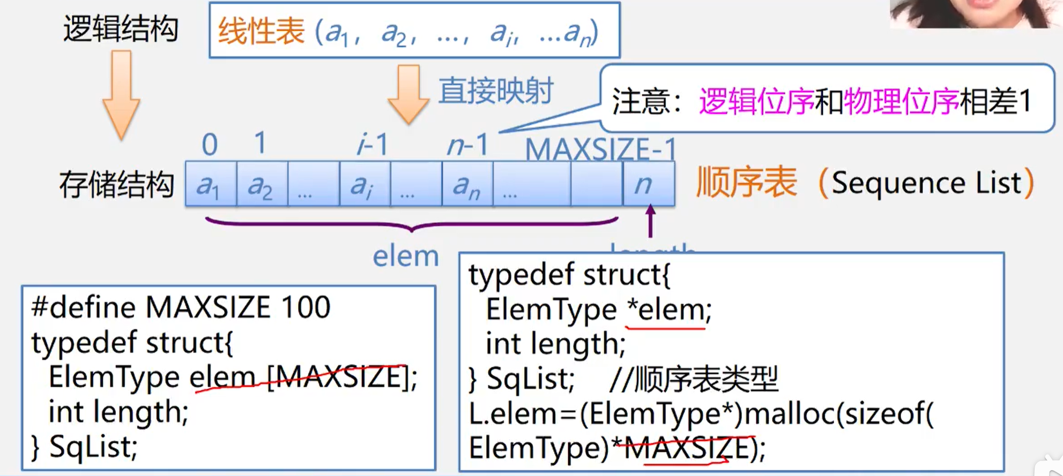Click the '直接映射' label
Image resolution: width=1063 pixels, height=476 pixels.
[496, 90]
